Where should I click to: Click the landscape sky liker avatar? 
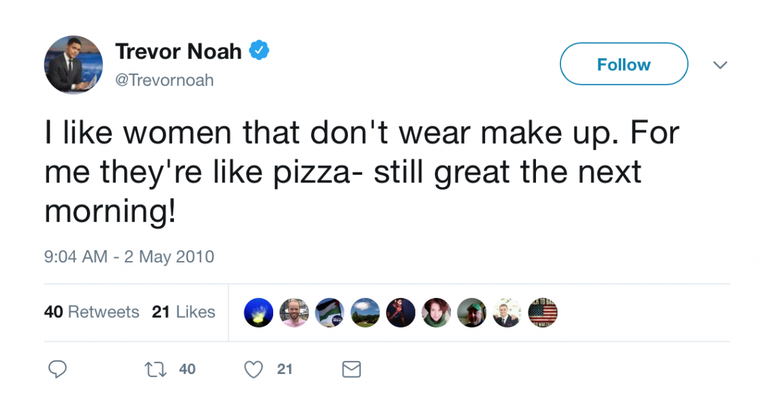(365, 313)
